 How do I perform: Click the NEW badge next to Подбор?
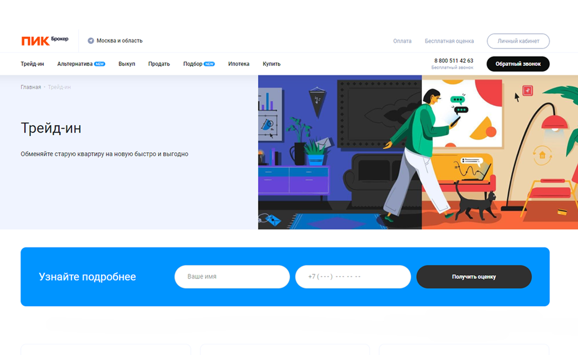coord(210,64)
